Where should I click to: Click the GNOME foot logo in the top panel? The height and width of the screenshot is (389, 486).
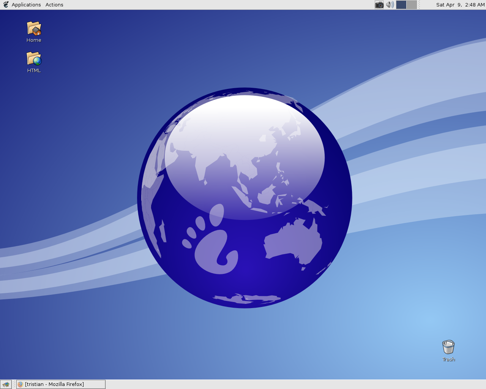tap(6, 5)
